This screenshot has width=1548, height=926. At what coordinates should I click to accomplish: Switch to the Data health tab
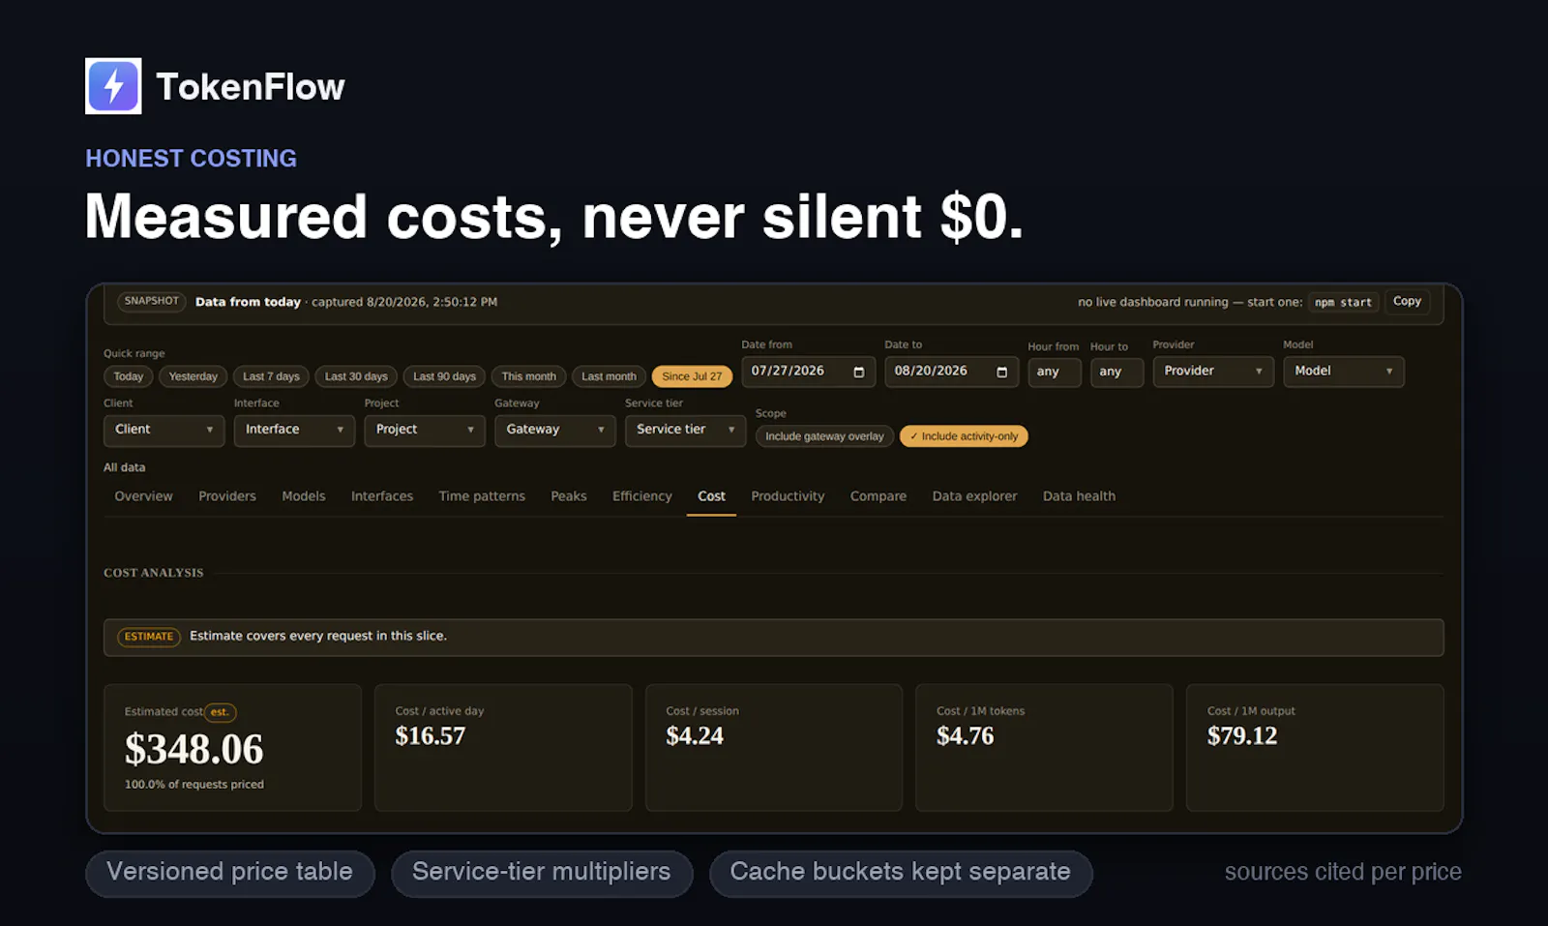[x=1079, y=496]
